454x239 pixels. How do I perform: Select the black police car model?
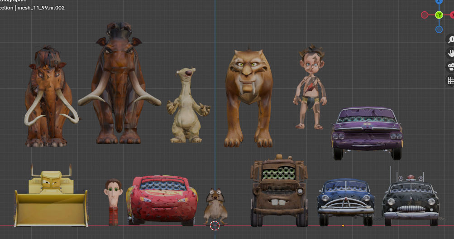pyautogui.click(x=411, y=200)
